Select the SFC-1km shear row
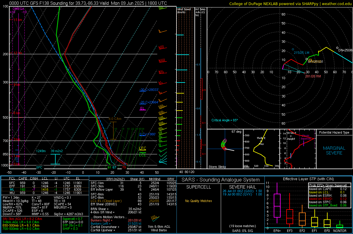 [133, 183]
